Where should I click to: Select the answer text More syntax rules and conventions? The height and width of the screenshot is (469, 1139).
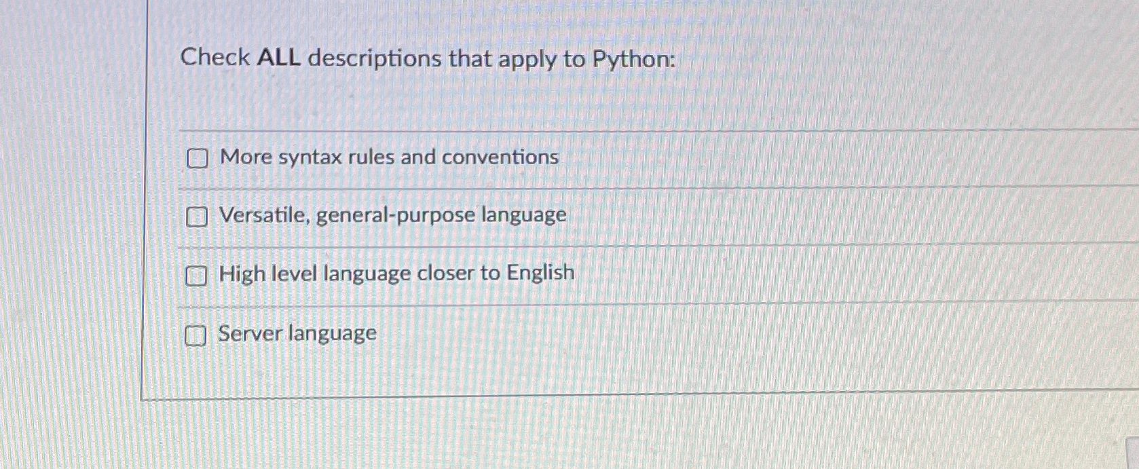tap(388, 157)
